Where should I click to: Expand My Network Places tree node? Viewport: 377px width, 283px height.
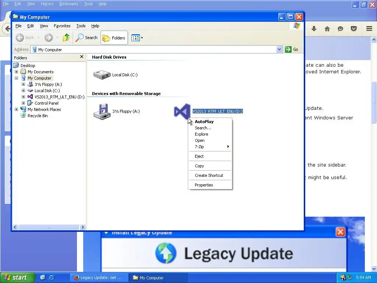coord(16,109)
